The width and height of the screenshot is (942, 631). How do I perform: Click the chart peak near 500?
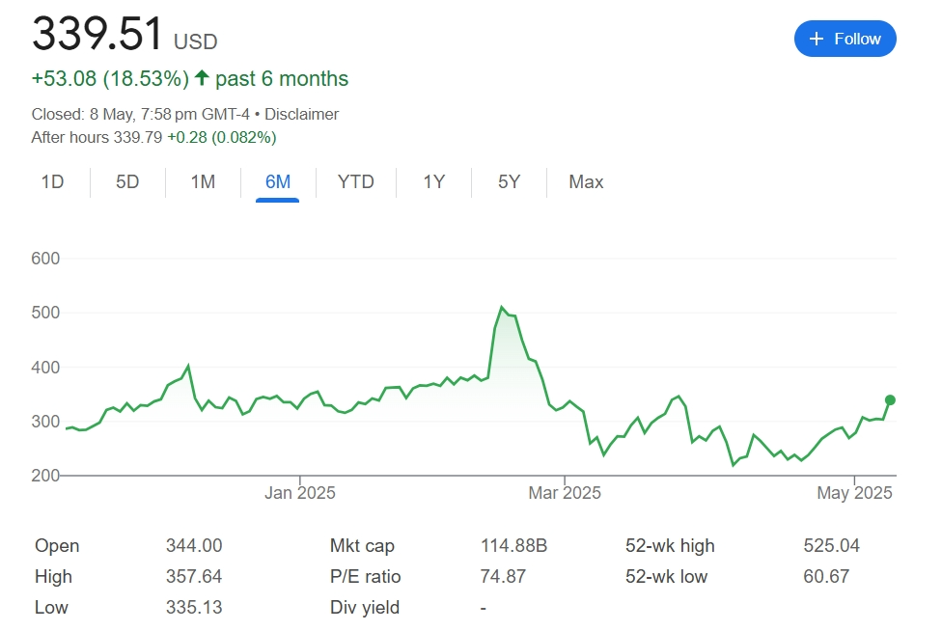click(x=502, y=308)
